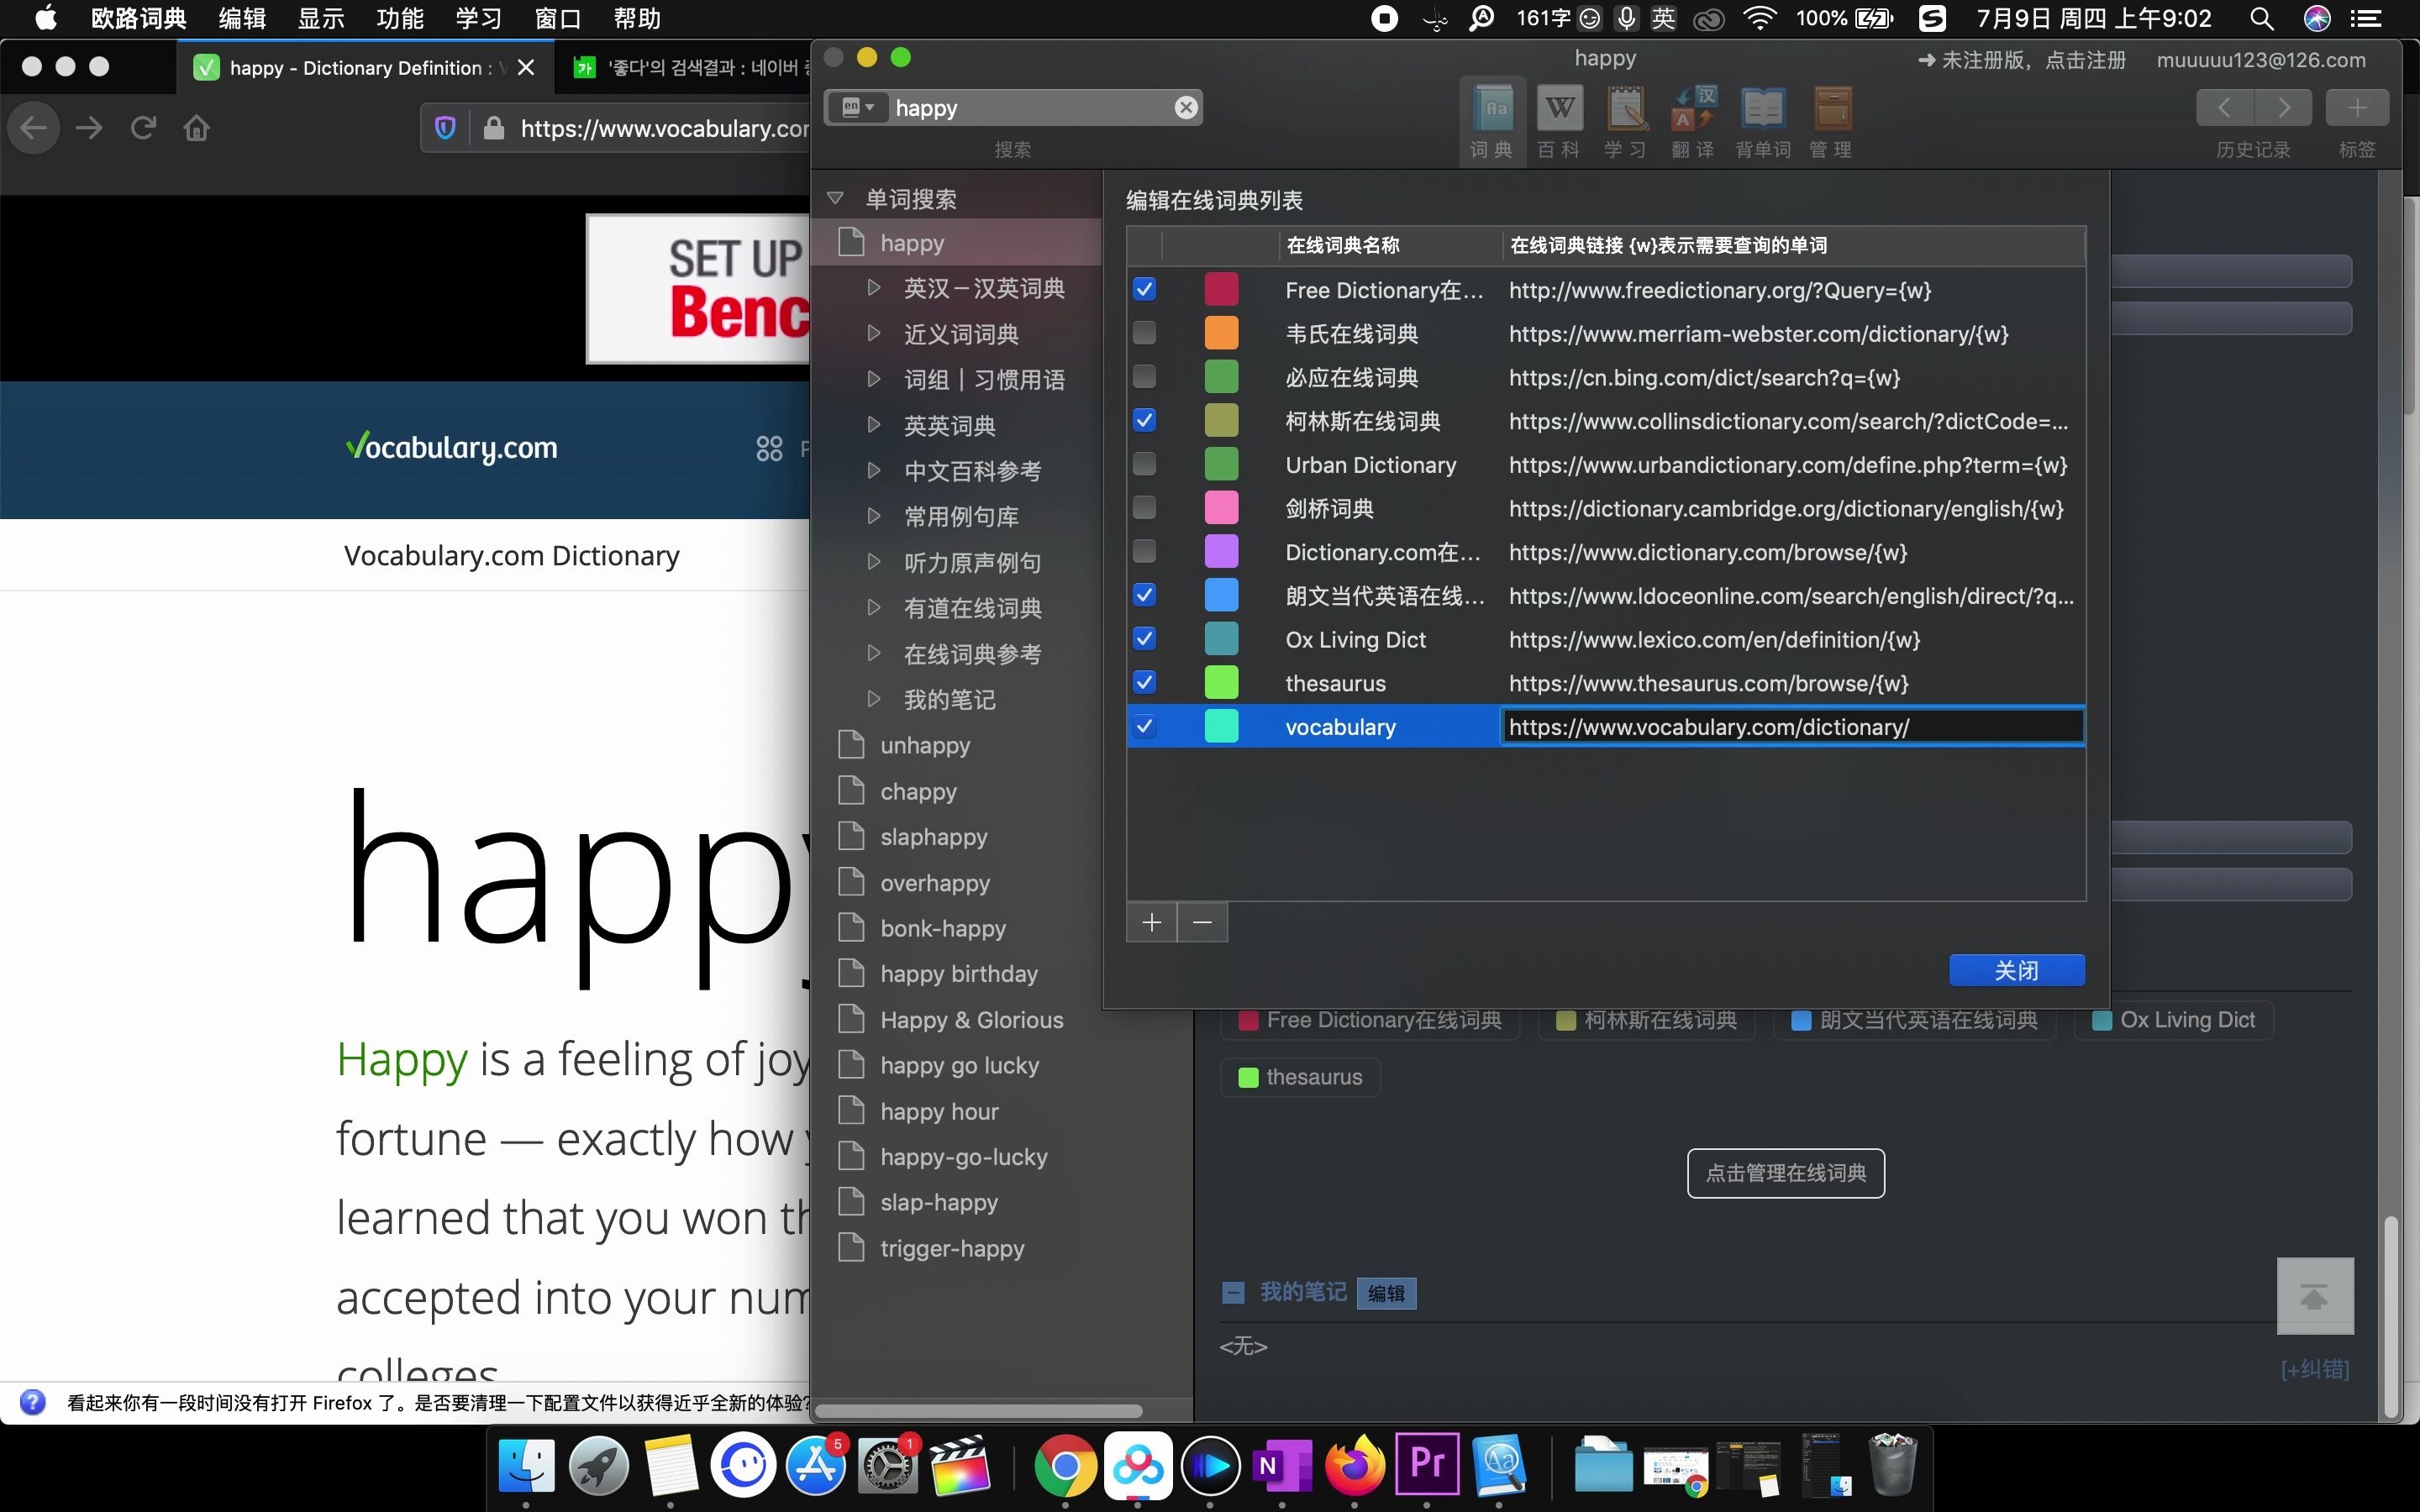Open the 窗口 menu in menu bar

(557, 18)
